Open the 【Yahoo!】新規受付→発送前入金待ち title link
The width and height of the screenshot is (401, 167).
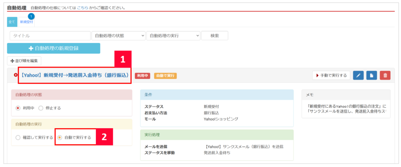pos(74,75)
